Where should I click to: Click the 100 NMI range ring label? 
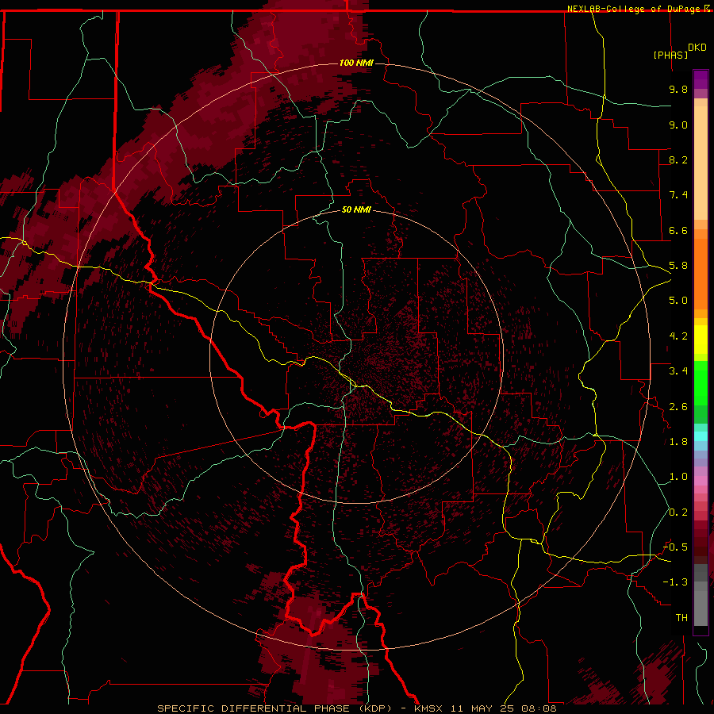[x=356, y=63]
